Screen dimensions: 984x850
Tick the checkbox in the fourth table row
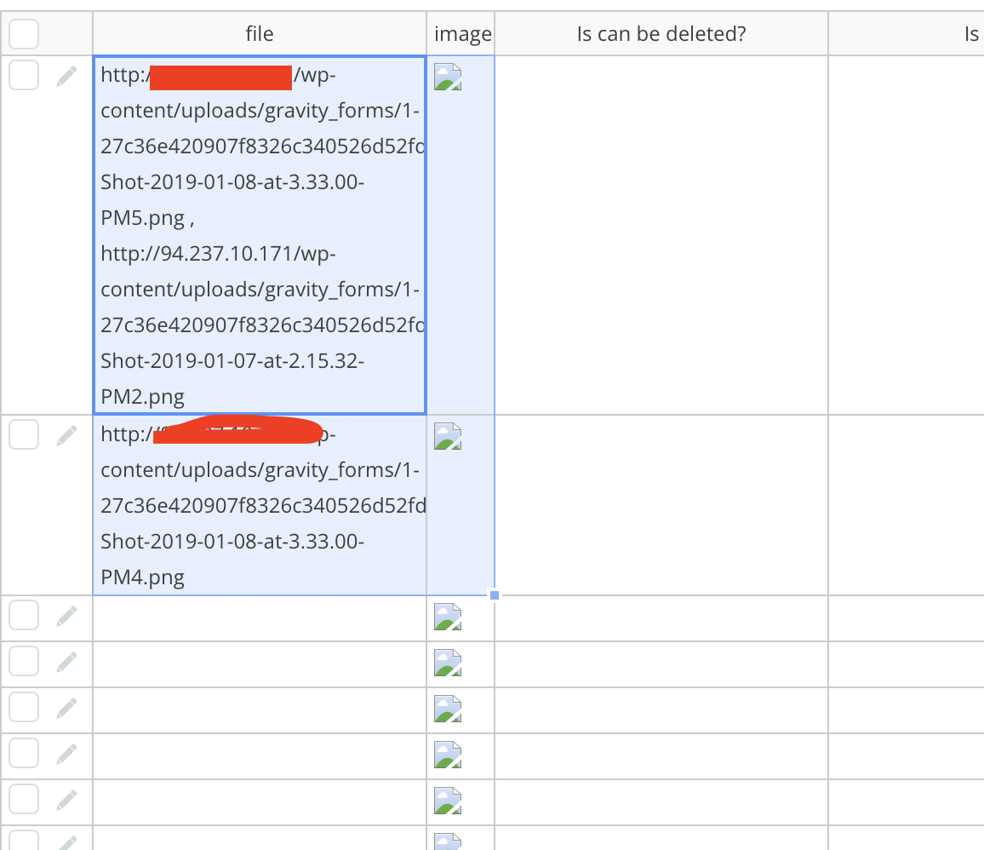point(24,661)
